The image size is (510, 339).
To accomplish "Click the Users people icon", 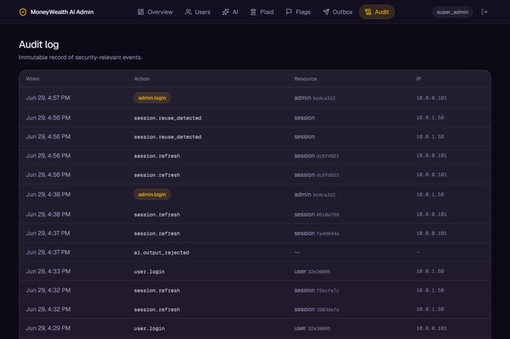I will pyautogui.click(x=188, y=12).
